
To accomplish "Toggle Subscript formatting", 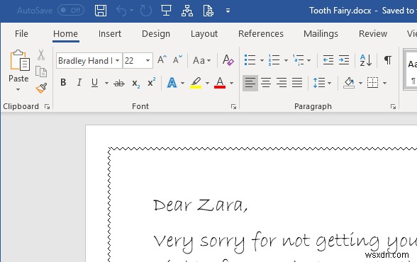I will pyautogui.click(x=135, y=84).
